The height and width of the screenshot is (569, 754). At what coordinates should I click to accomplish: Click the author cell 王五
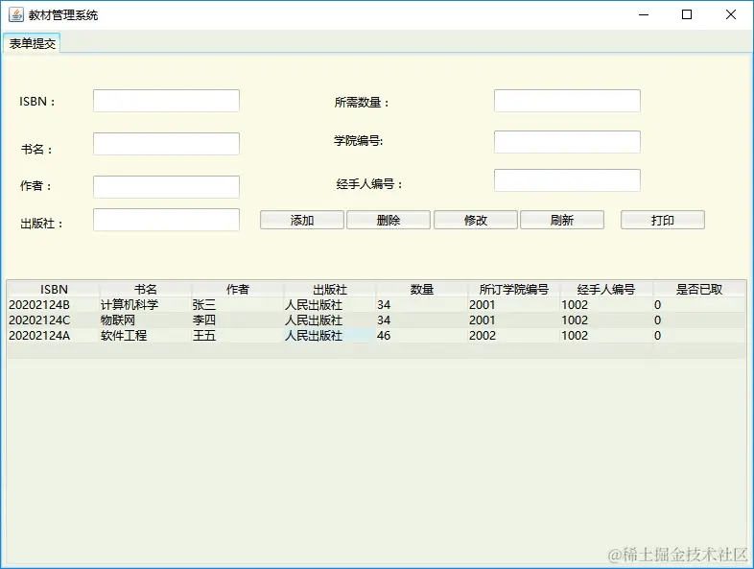(238, 336)
